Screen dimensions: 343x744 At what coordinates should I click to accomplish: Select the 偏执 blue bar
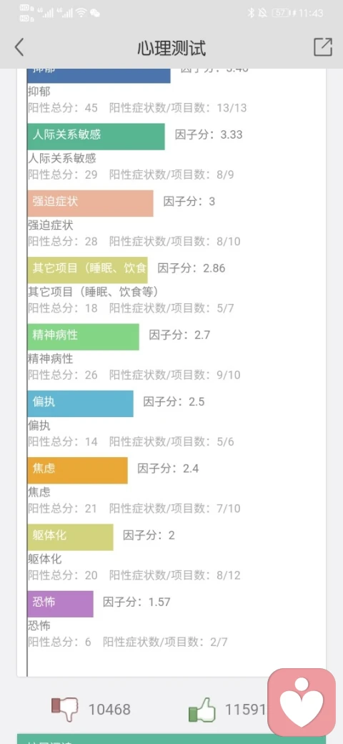click(x=81, y=403)
